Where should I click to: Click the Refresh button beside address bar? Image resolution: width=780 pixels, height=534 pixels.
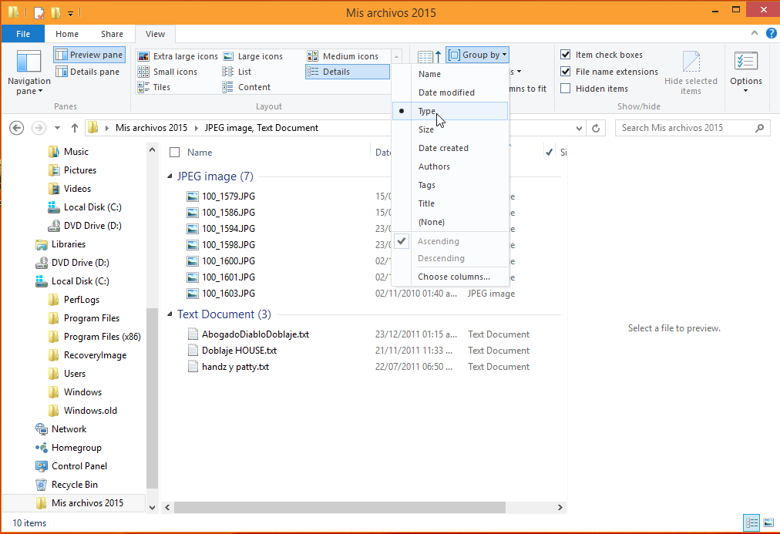596,128
